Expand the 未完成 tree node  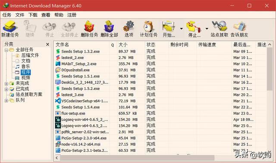click(x=6, y=84)
